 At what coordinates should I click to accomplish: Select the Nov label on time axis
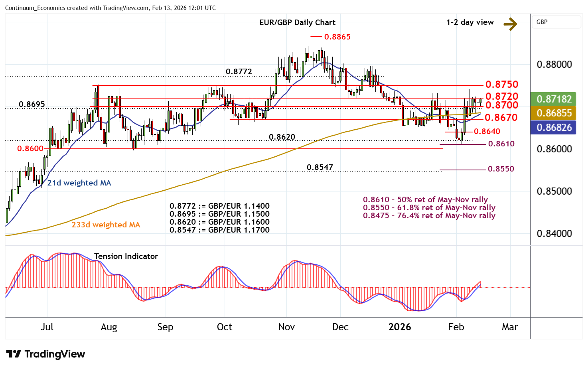click(286, 327)
